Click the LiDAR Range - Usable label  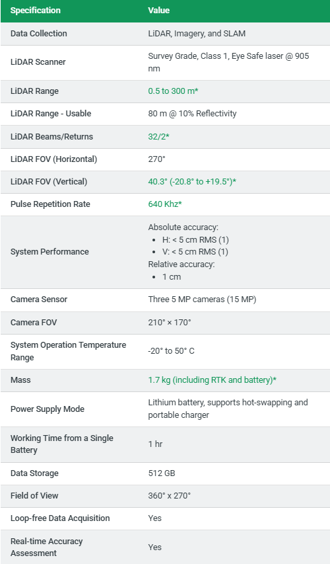coord(51,114)
